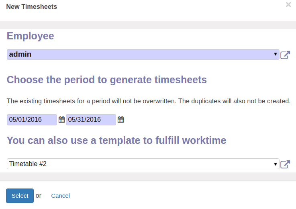Viewport: 296px width, 209px height.
Task: Click the New Timesheets dialog title
Action: click(32, 6)
